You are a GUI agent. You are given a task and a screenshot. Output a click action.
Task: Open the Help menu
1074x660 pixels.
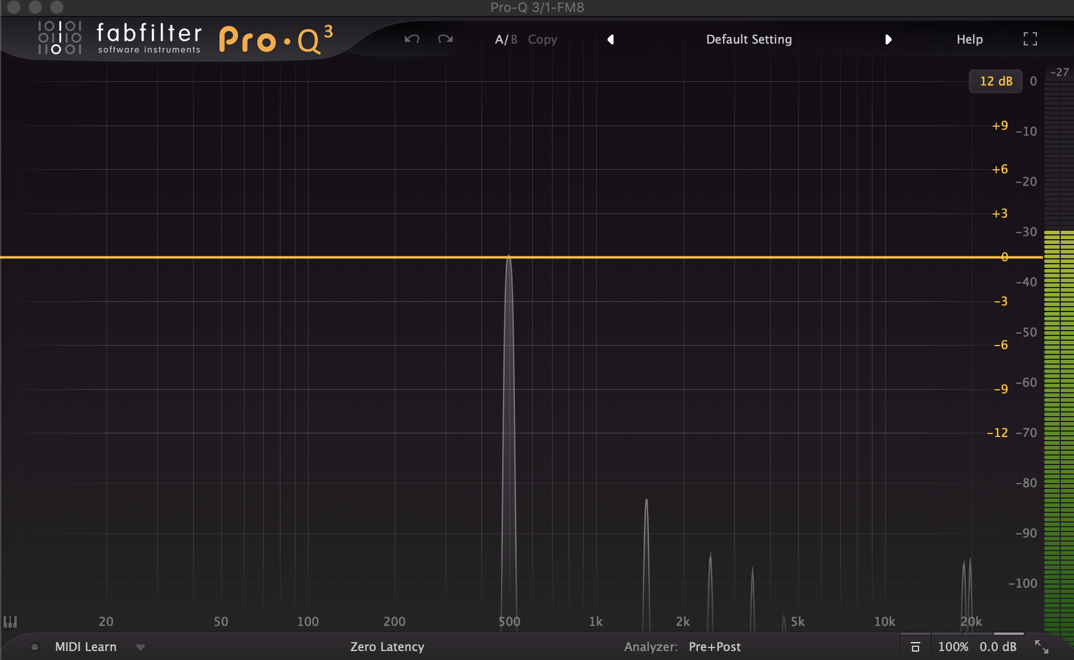tap(969, 39)
